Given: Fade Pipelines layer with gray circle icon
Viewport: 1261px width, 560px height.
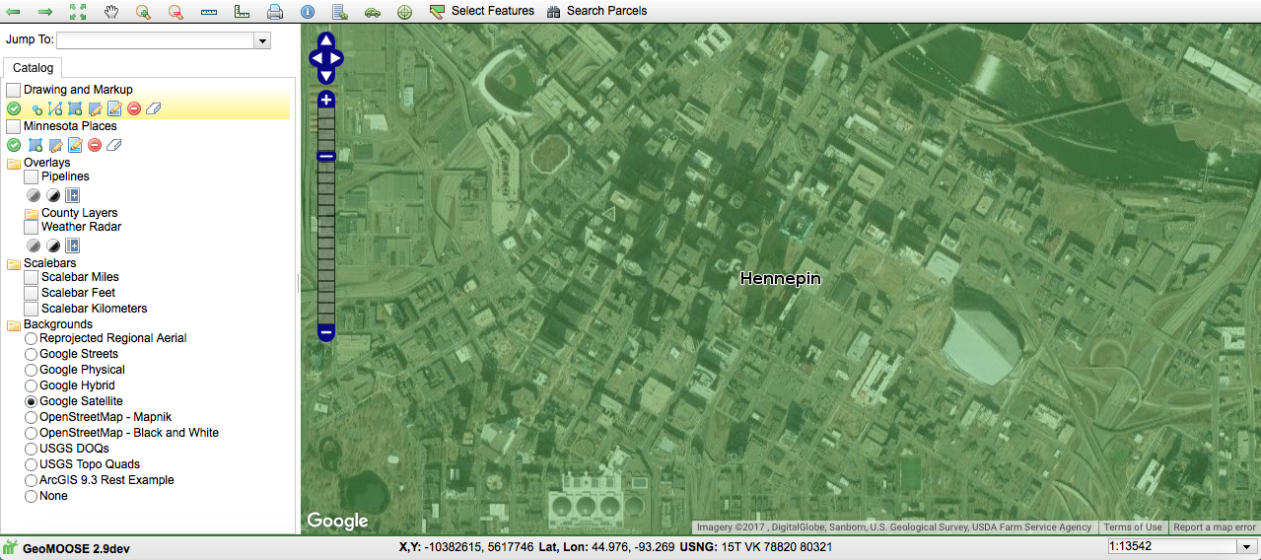Looking at the screenshot, I should [x=33, y=195].
